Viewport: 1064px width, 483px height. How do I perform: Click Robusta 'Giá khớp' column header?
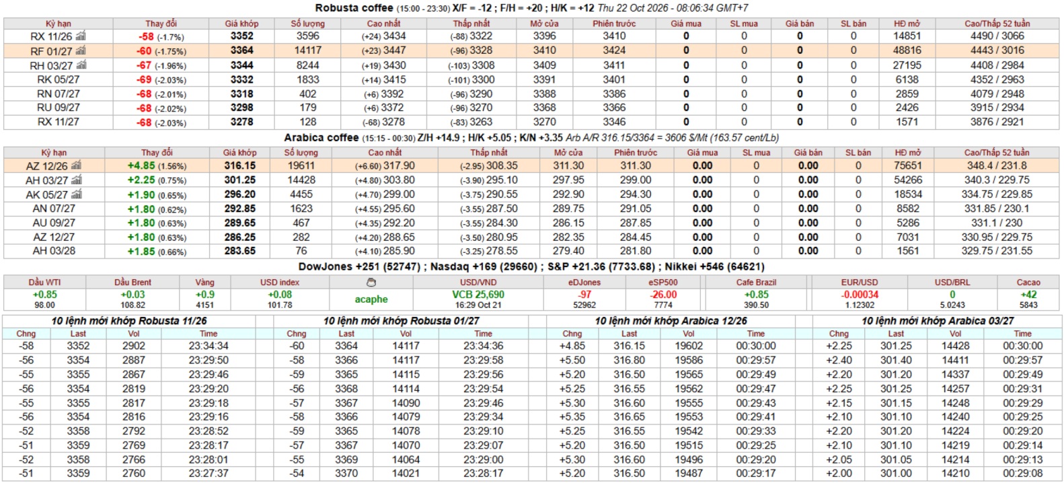(241, 24)
